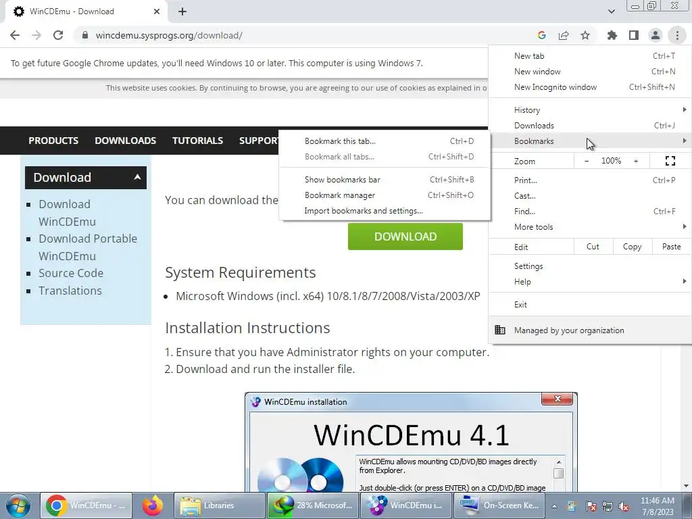
Task: Open the Source Code sidebar link
Action: coord(70,273)
